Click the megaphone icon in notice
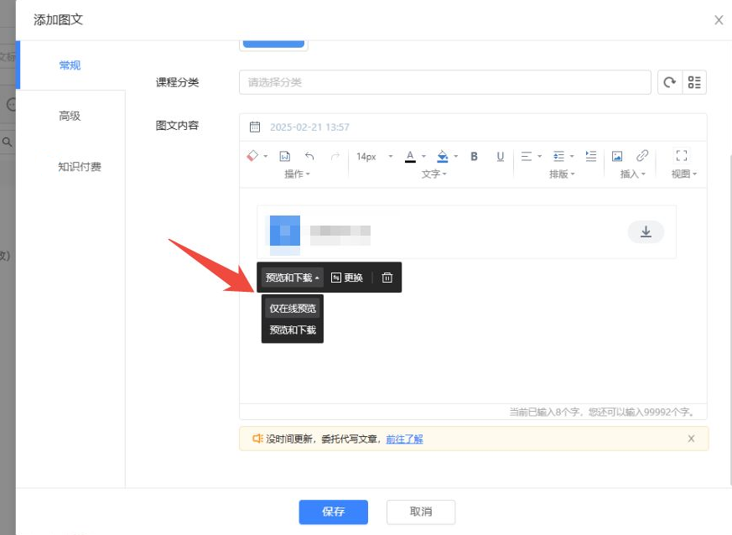The image size is (732, 535). pyautogui.click(x=257, y=439)
